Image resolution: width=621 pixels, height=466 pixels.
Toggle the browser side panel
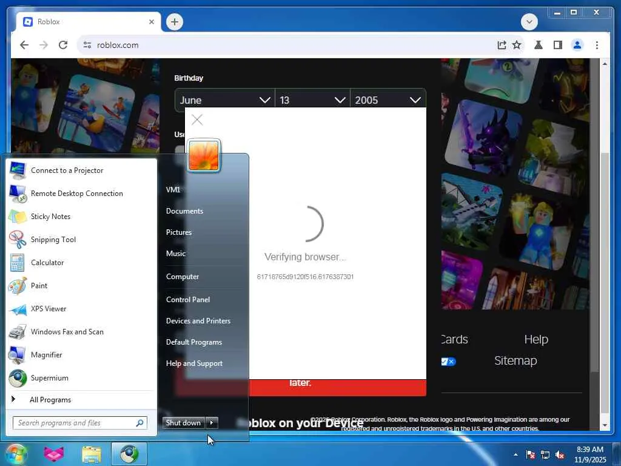tap(558, 45)
